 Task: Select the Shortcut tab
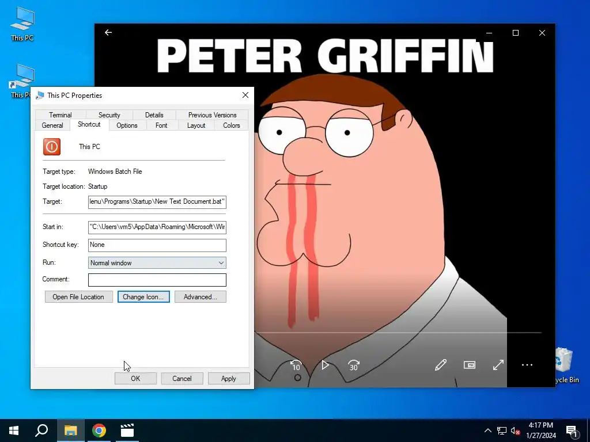pos(89,124)
